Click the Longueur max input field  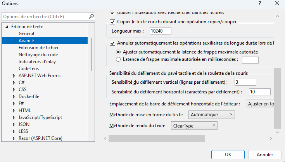click(160, 31)
